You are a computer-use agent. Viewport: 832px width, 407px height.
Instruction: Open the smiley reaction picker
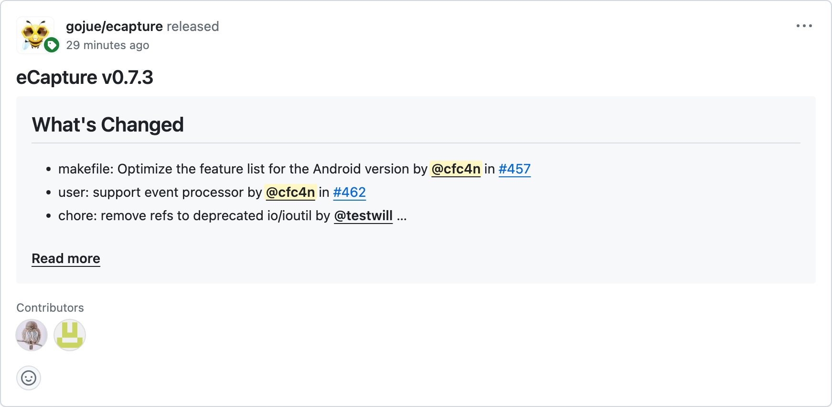coord(29,377)
